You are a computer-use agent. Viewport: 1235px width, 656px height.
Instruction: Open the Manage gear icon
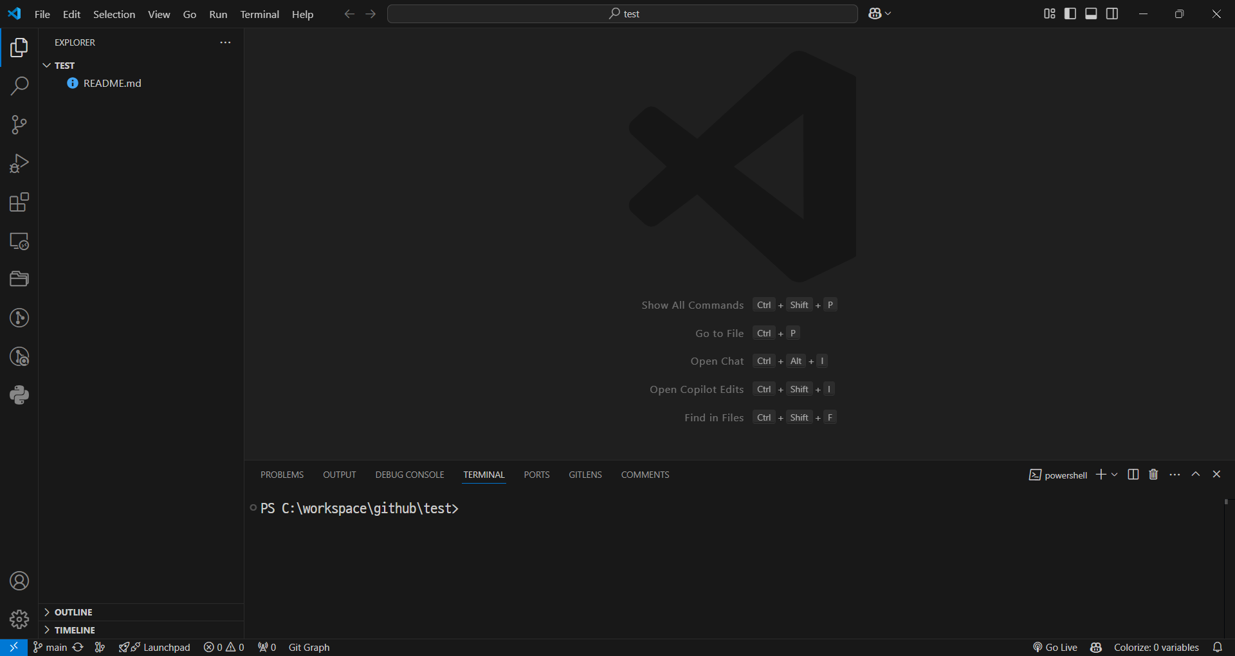pos(19,619)
